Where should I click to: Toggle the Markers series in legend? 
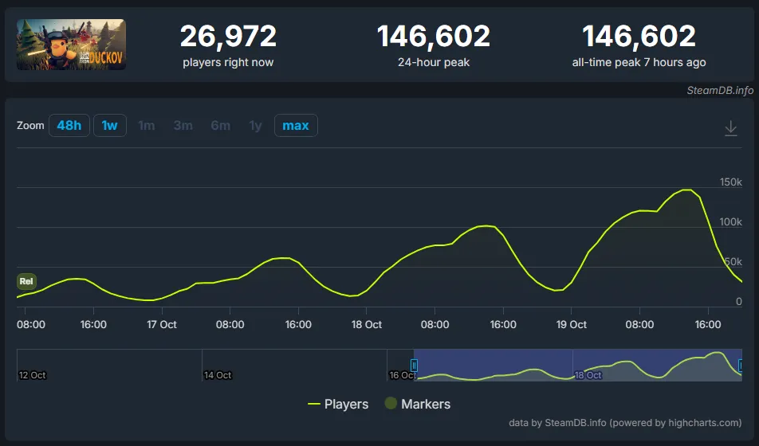417,405
